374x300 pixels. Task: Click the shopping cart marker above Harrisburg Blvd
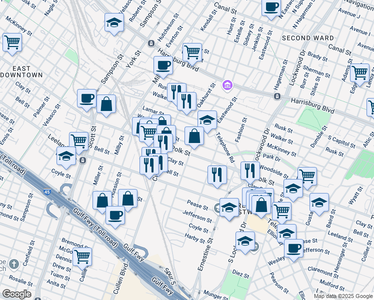click(x=192, y=54)
